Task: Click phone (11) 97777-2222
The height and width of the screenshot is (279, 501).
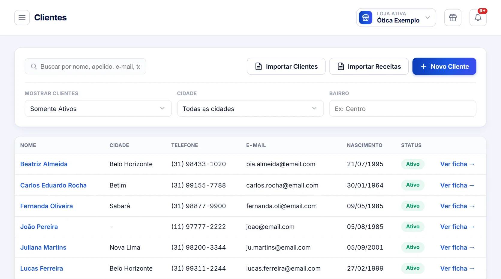Action: (198, 227)
